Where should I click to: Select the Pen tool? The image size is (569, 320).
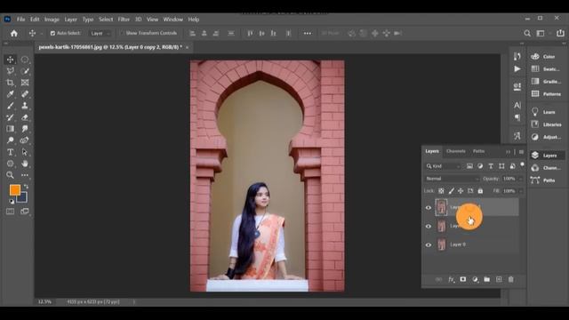(x=25, y=140)
